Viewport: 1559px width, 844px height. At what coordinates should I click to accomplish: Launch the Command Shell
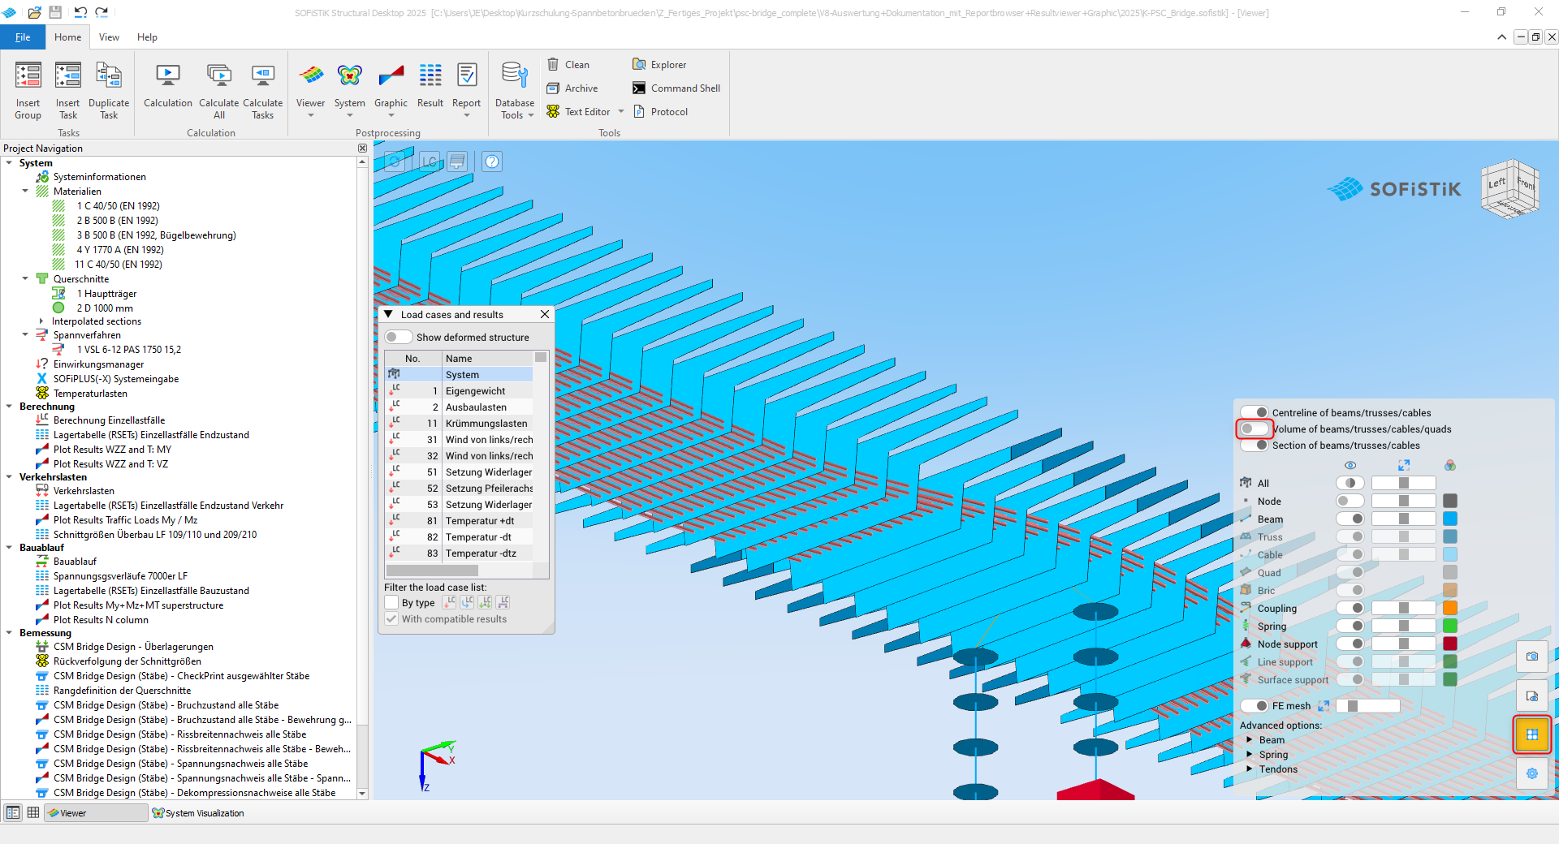pyautogui.click(x=676, y=88)
